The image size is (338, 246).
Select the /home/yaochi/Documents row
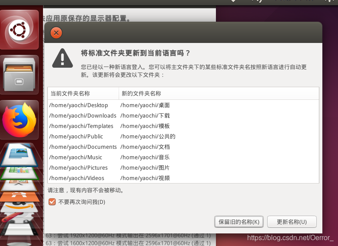pyautogui.click(x=183, y=147)
